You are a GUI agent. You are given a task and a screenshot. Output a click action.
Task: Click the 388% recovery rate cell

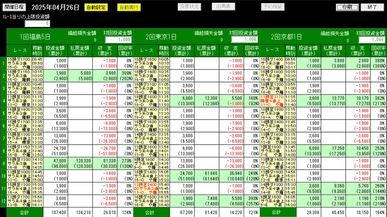click(378, 63)
